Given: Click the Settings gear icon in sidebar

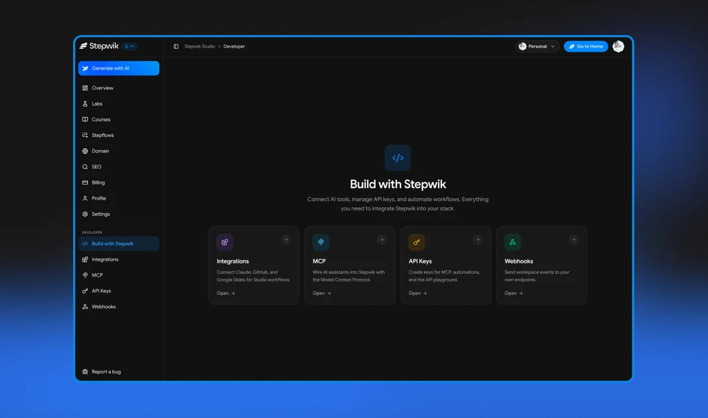Looking at the screenshot, I should coord(85,214).
